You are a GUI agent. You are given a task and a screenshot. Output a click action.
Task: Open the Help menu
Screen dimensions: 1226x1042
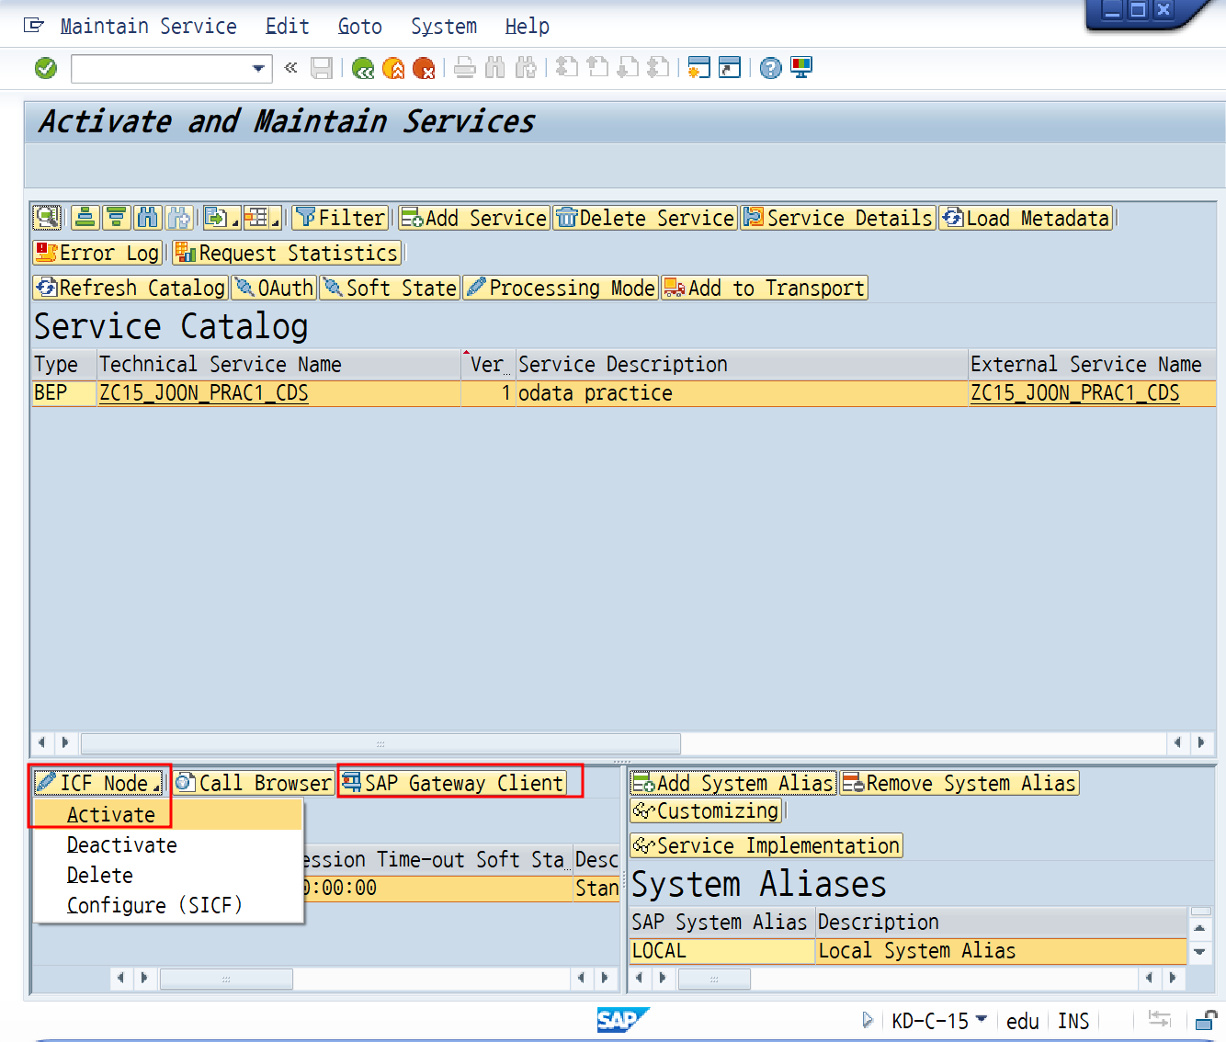[x=527, y=27]
